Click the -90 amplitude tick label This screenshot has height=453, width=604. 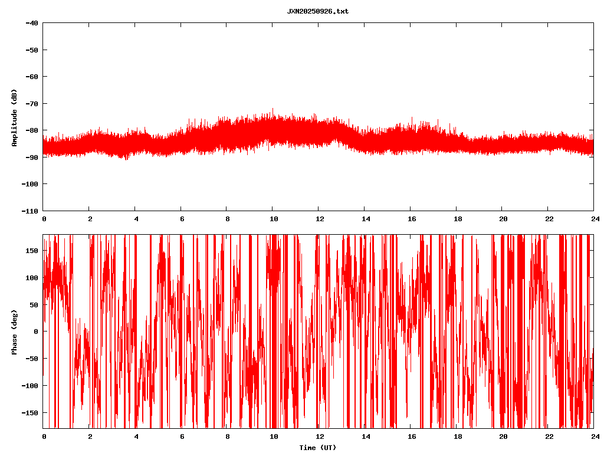point(31,157)
